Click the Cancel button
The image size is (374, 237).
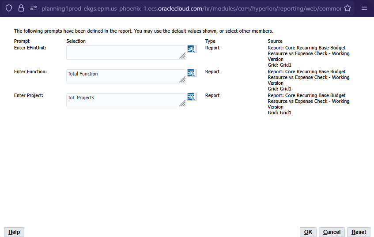tap(332, 232)
